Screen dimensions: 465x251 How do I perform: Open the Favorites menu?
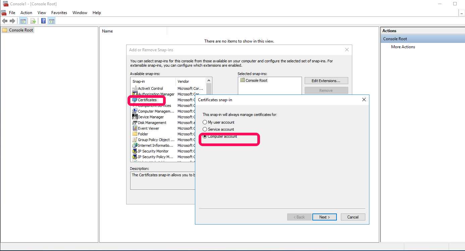[59, 13]
